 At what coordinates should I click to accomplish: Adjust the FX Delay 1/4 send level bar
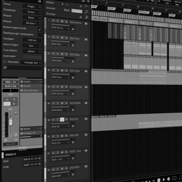tap(30, 137)
